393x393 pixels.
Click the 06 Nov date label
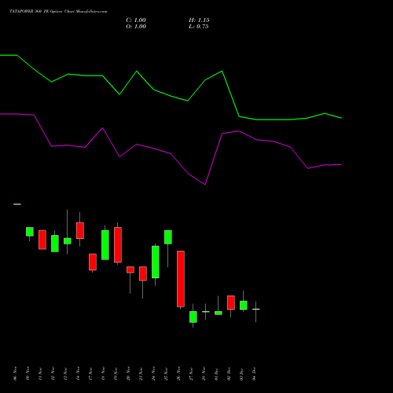tap(15, 373)
